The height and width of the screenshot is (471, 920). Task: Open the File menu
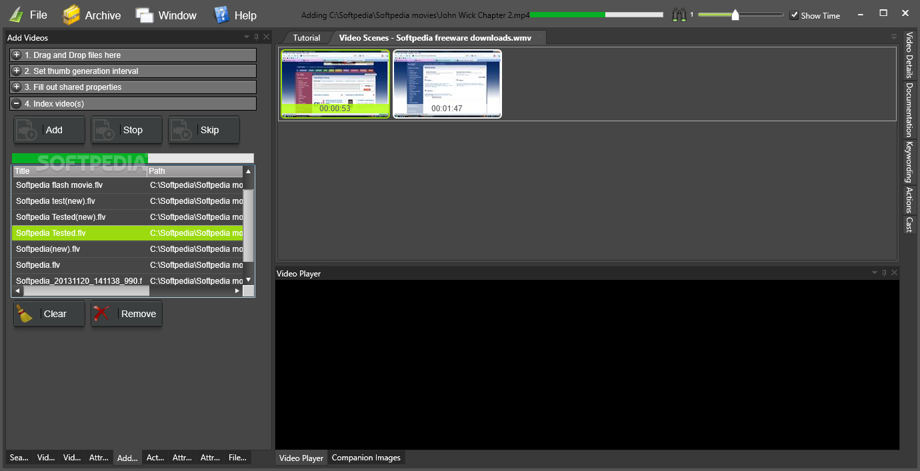[29, 15]
